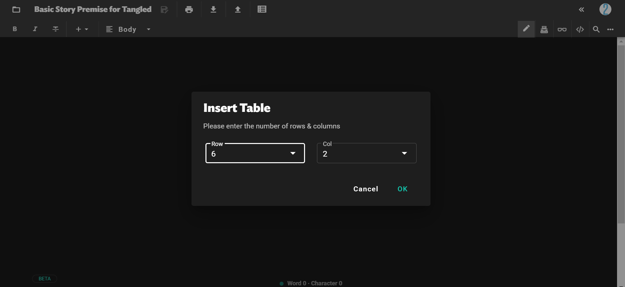Switch to typewriter mode icon

click(544, 29)
